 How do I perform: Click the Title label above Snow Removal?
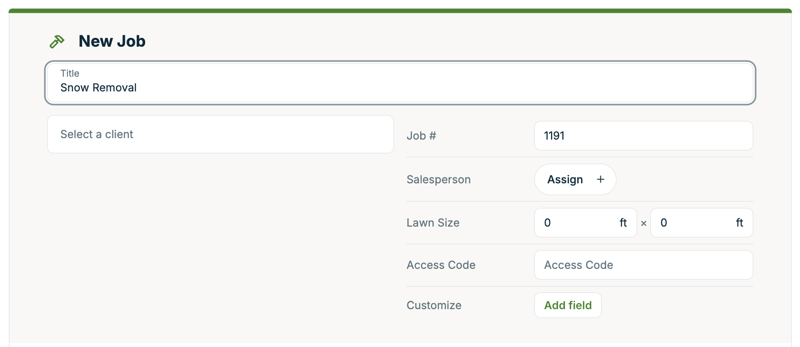pyautogui.click(x=70, y=73)
